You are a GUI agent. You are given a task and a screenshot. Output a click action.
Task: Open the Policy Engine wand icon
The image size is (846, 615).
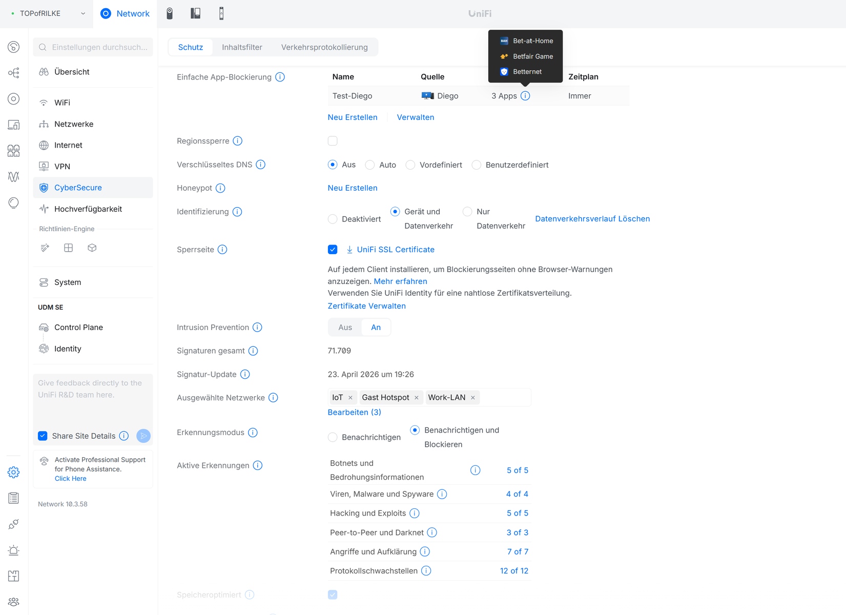[45, 248]
